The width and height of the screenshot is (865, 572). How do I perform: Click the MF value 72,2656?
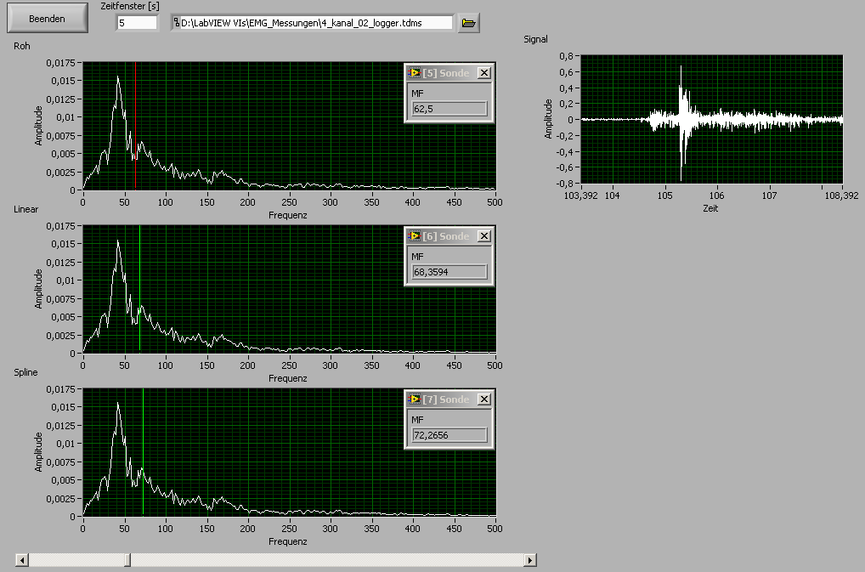(449, 435)
